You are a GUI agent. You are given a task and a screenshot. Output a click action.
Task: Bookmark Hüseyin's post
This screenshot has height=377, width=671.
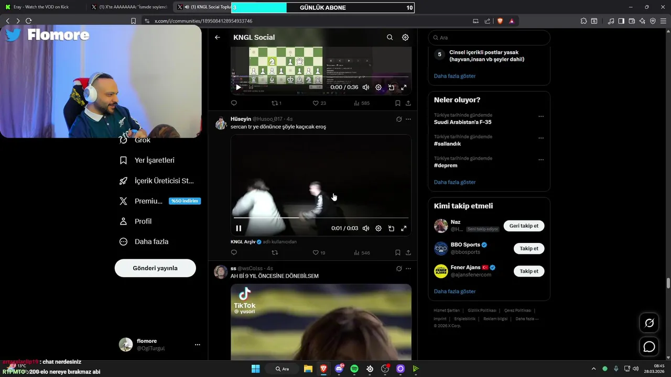(398, 252)
